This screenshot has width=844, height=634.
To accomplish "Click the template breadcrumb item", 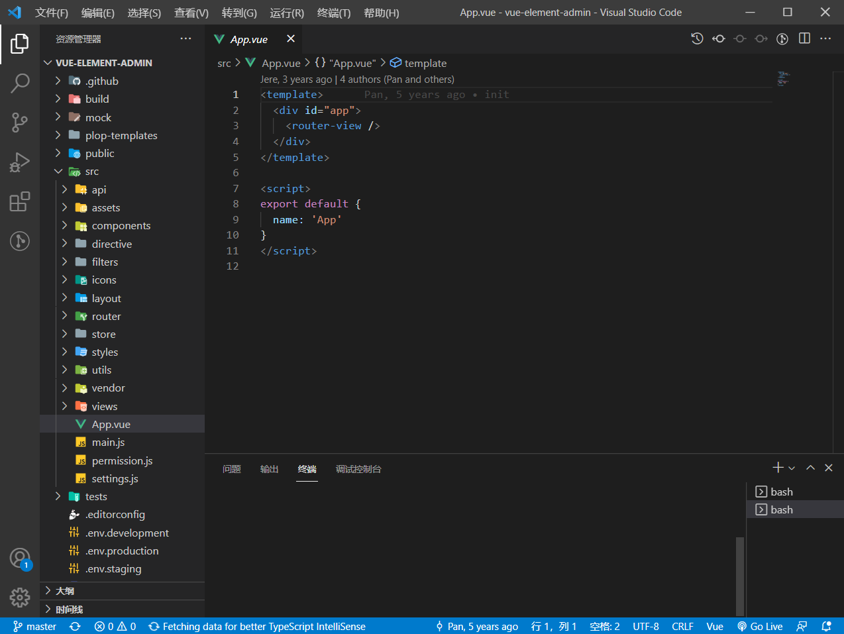I will (418, 63).
